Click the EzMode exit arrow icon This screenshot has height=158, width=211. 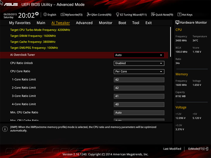(206, 149)
